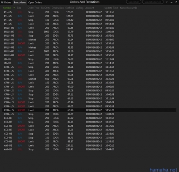Click SHORT in the highlighted CRM-US row

21,110
